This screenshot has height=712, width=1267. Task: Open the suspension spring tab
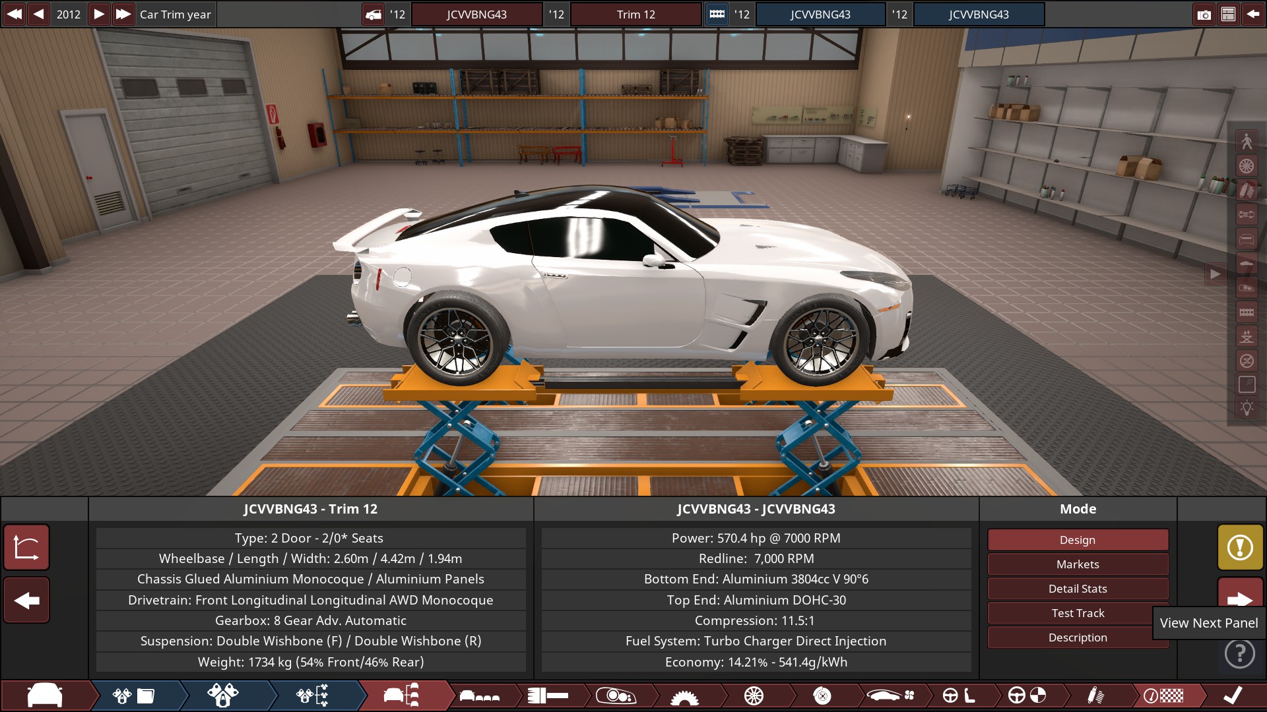tap(1095, 696)
